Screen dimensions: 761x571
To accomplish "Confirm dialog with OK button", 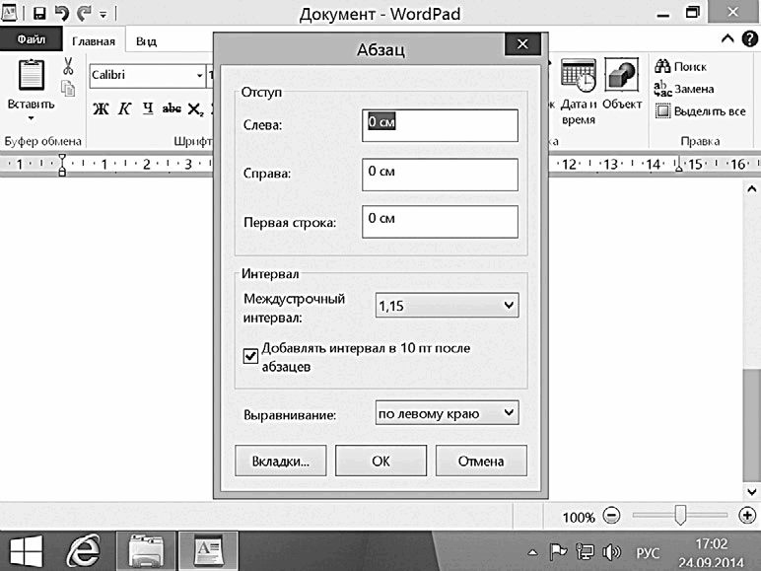I will tap(380, 461).
